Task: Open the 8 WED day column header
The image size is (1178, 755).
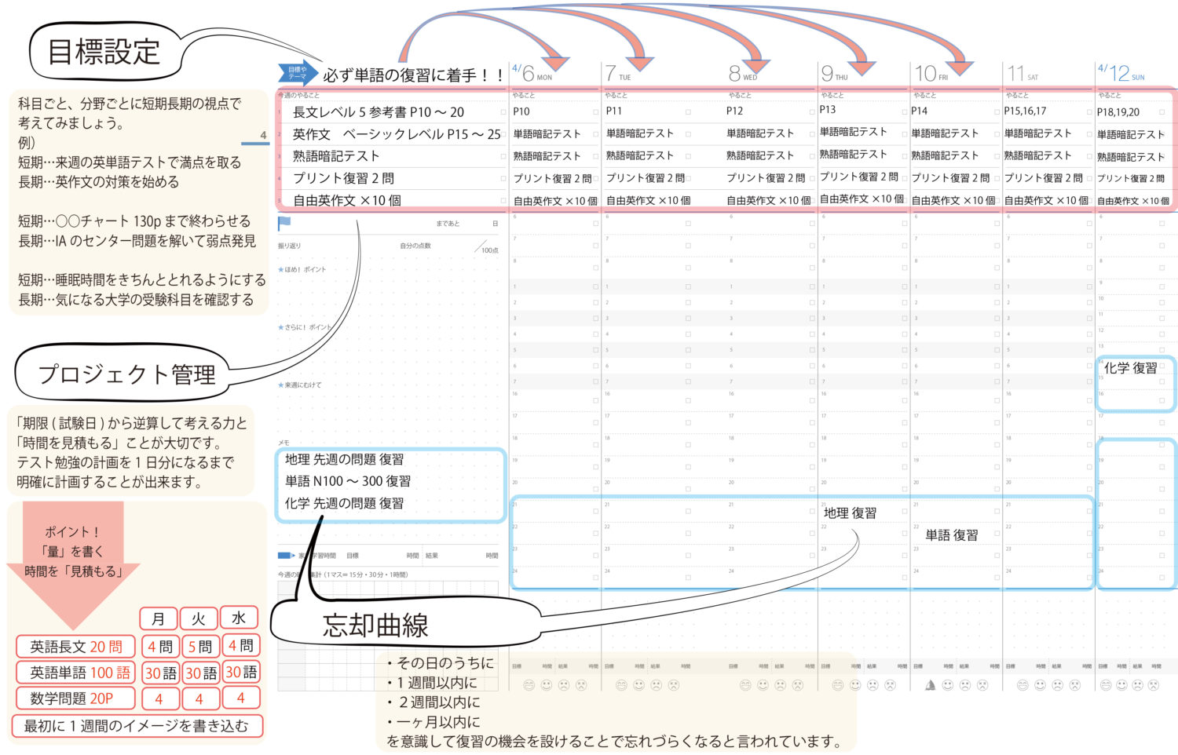Action: coord(743,73)
